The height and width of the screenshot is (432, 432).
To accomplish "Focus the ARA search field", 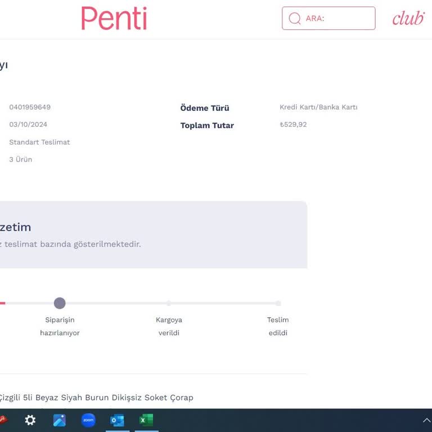I will click(328, 18).
